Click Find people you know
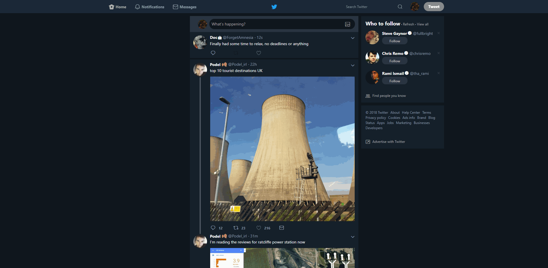Image resolution: width=548 pixels, height=268 pixels. pos(389,96)
